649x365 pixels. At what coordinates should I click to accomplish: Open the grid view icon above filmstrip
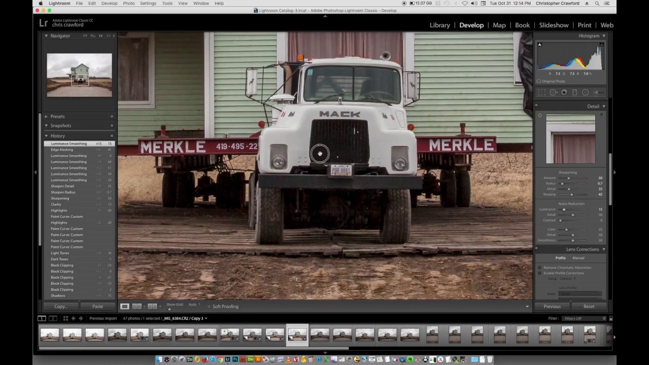pyautogui.click(x=65, y=318)
